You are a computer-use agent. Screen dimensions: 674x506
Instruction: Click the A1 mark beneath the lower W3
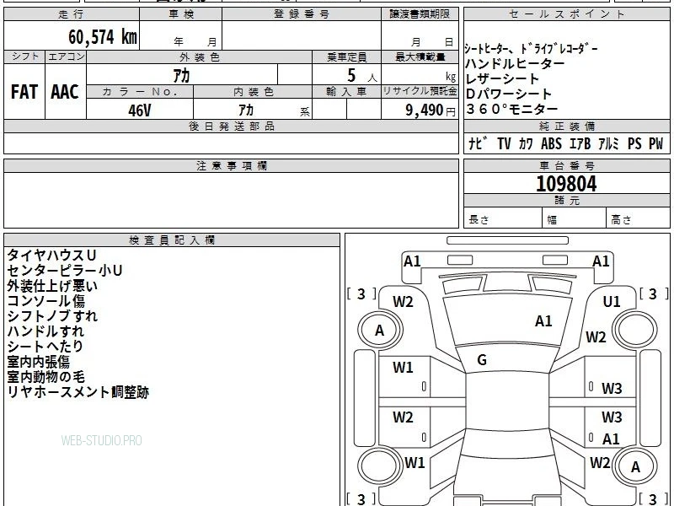(x=611, y=439)
